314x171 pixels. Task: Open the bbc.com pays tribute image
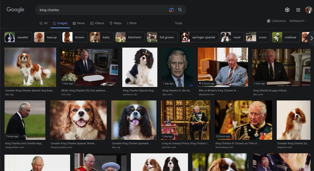pos(281,67)
